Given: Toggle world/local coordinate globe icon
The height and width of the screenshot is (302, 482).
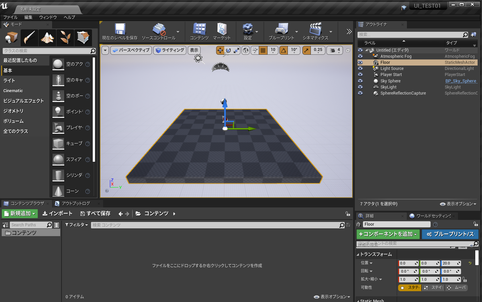Looking at the screenshot, I should click(x=246, y=50).
